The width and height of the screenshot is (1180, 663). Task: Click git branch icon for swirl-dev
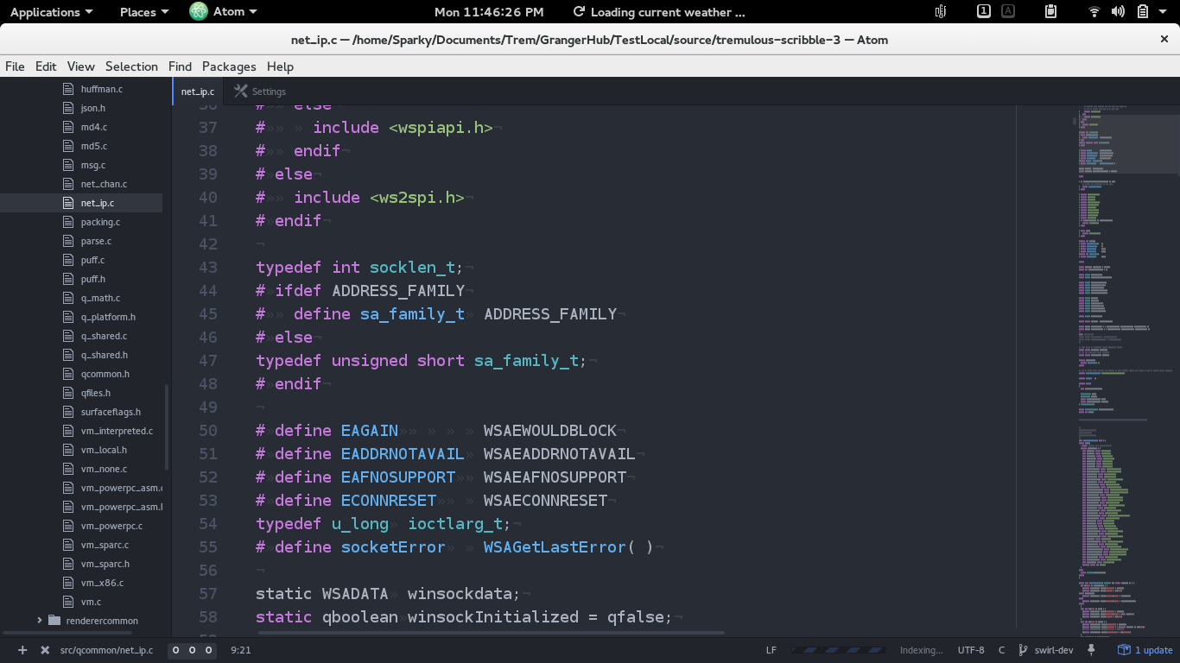[1024, 650]
